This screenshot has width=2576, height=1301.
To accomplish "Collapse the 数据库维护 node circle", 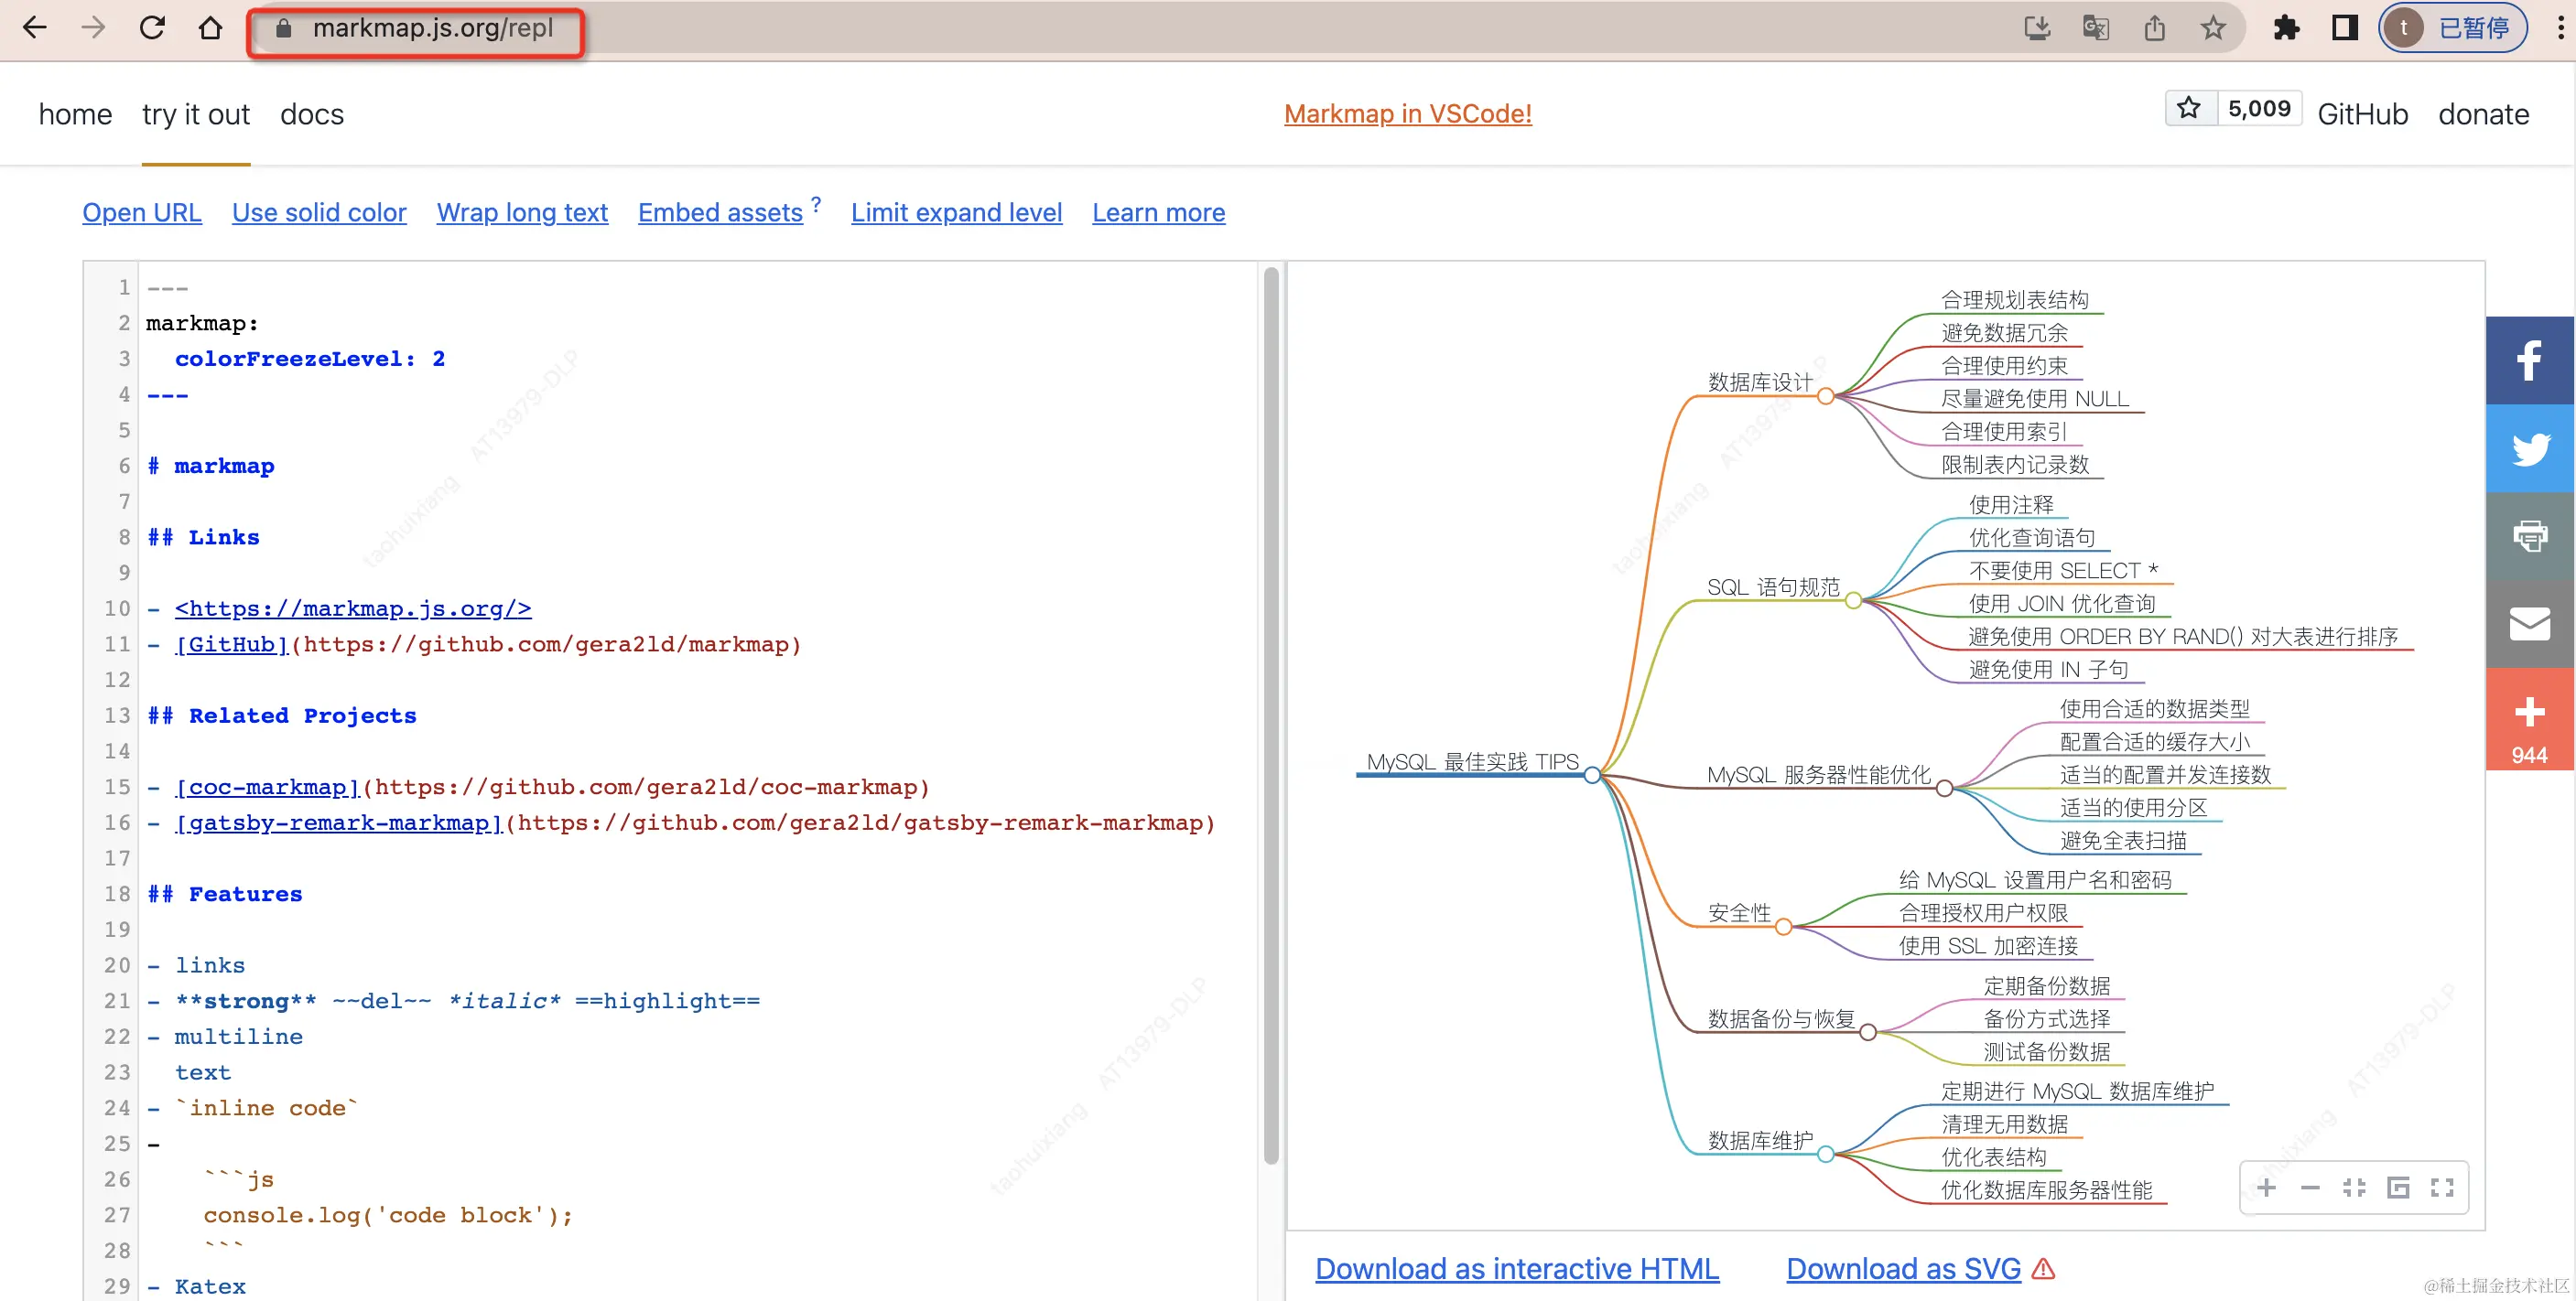I will coord(1826,1154).
